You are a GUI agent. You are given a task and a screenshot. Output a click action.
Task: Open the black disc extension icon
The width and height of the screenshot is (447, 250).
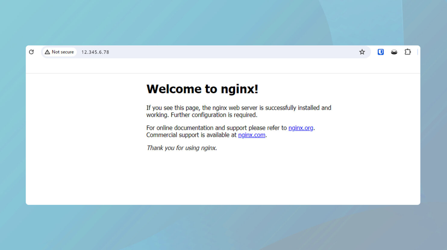pos(394,52)
